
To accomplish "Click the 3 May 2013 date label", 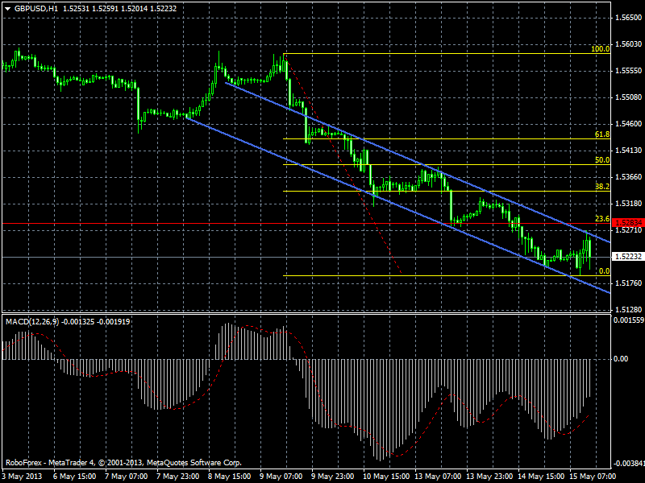I will (x=22, y=477).
